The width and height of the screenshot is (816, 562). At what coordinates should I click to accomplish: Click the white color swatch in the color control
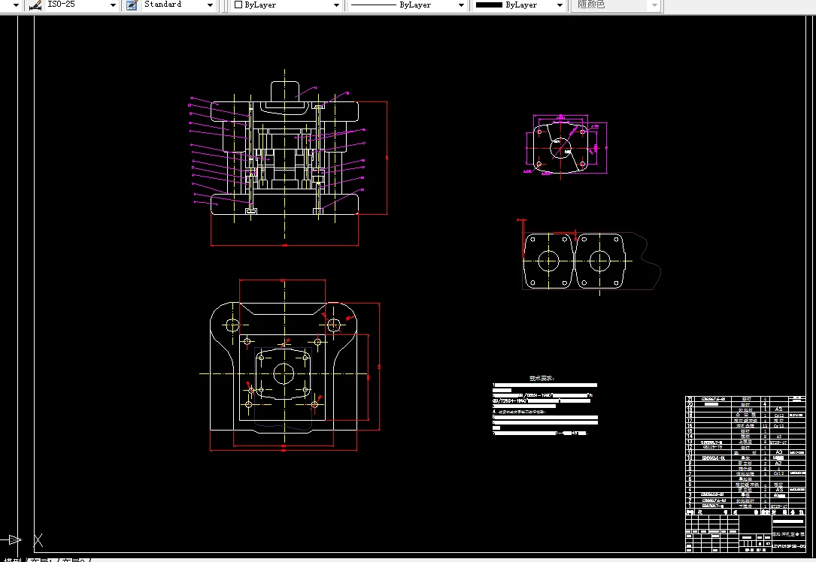tap(238, 5)
